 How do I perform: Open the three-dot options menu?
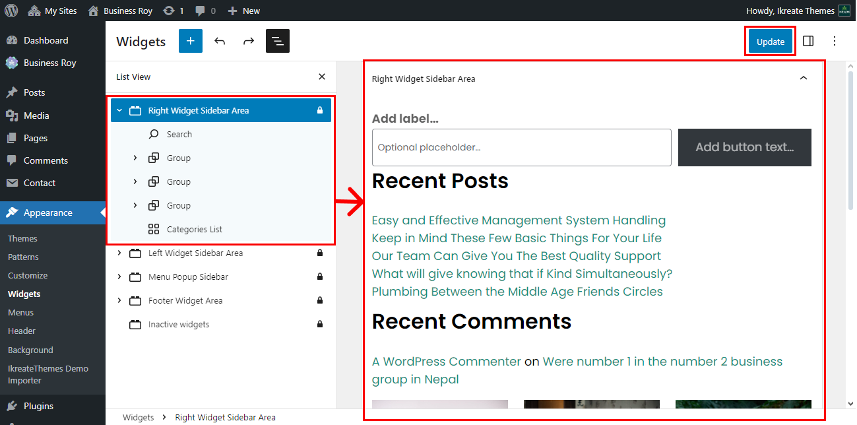coord(835,41)
